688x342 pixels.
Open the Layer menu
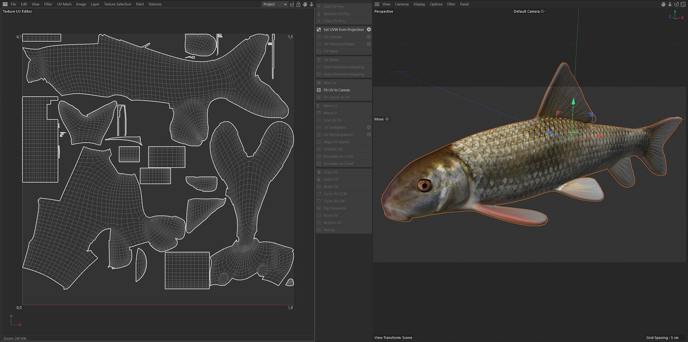(95, 4)
